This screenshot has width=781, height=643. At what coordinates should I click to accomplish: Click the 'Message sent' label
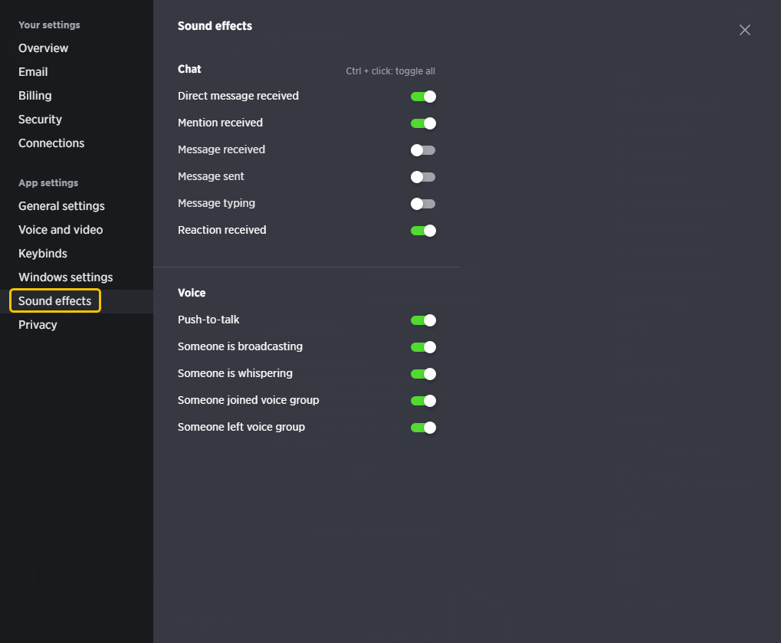click(211, 177)
